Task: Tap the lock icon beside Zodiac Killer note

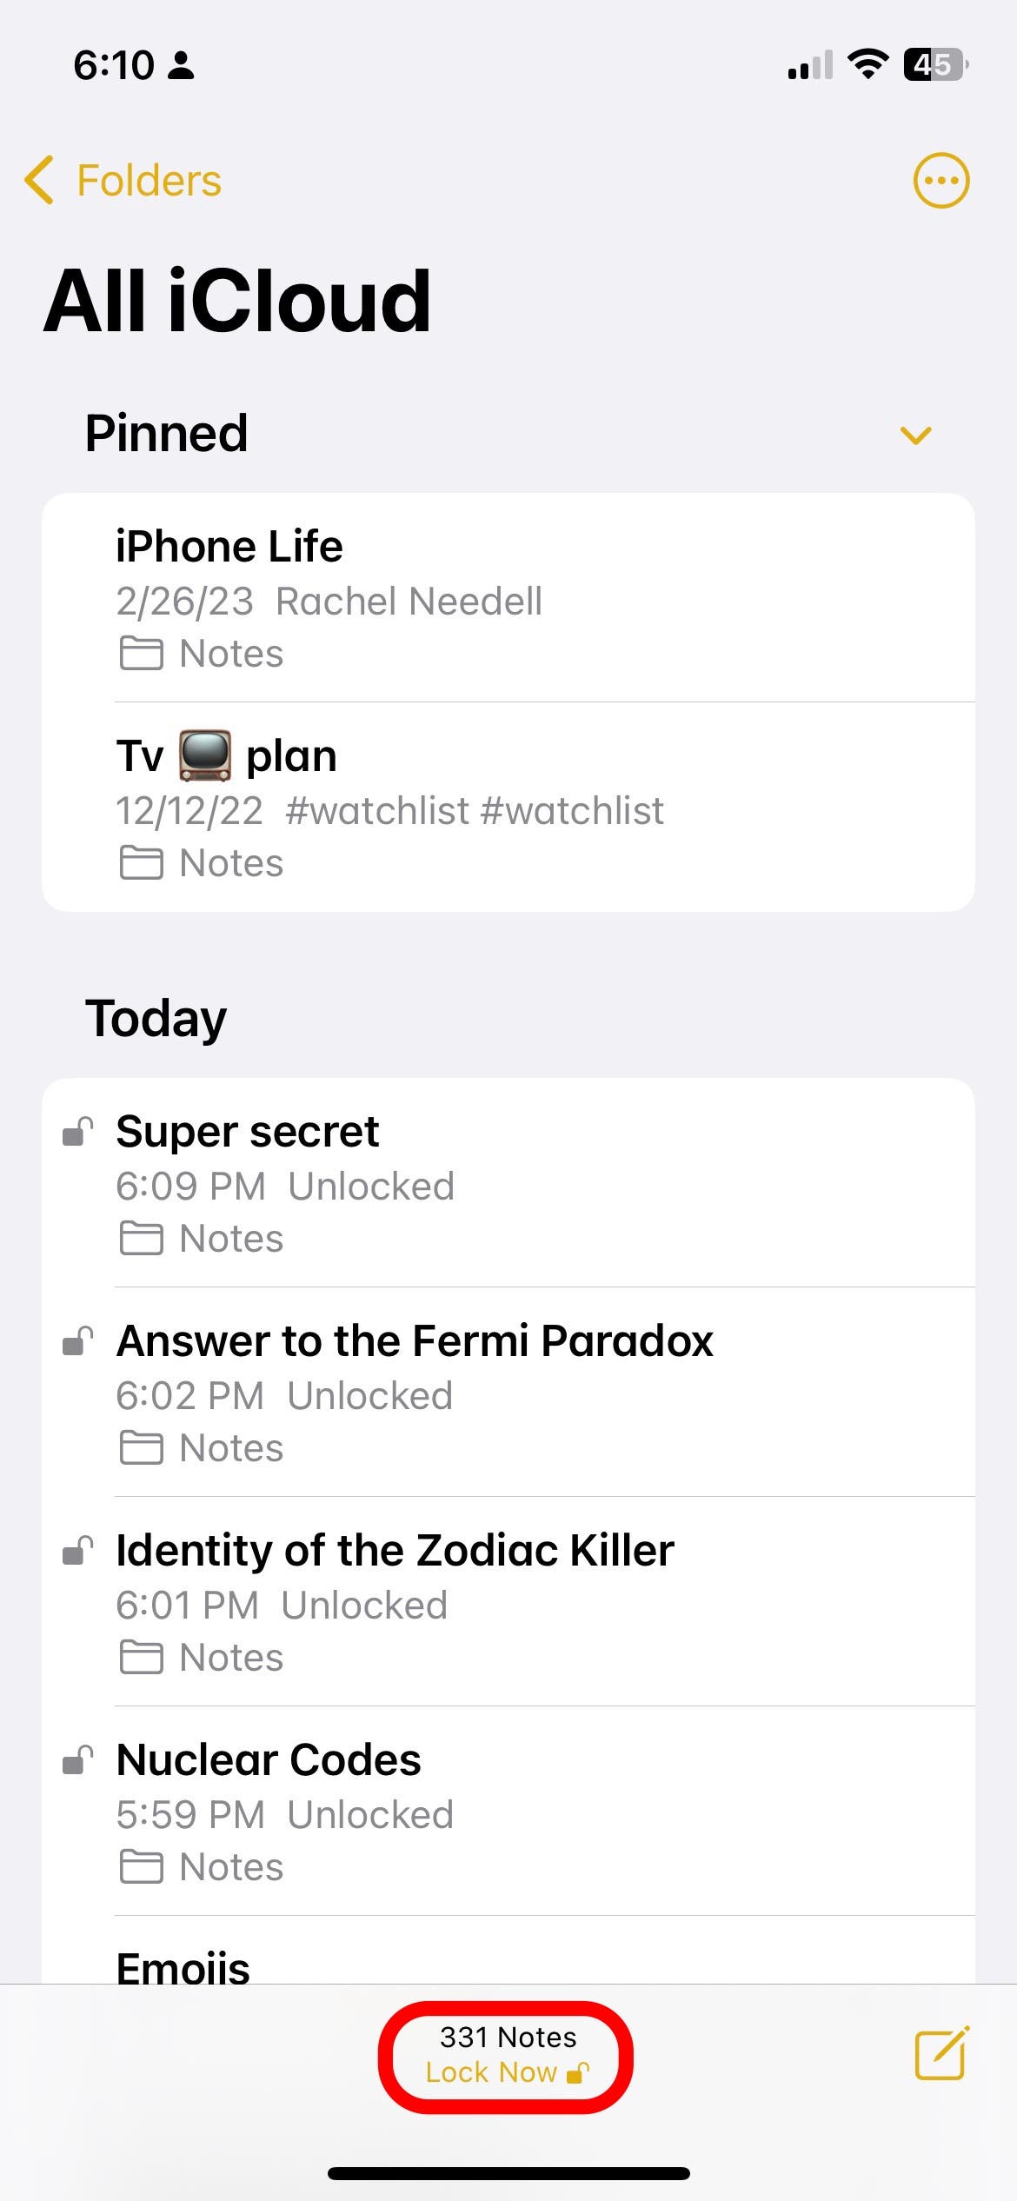Action: [x=78, y=1551]
